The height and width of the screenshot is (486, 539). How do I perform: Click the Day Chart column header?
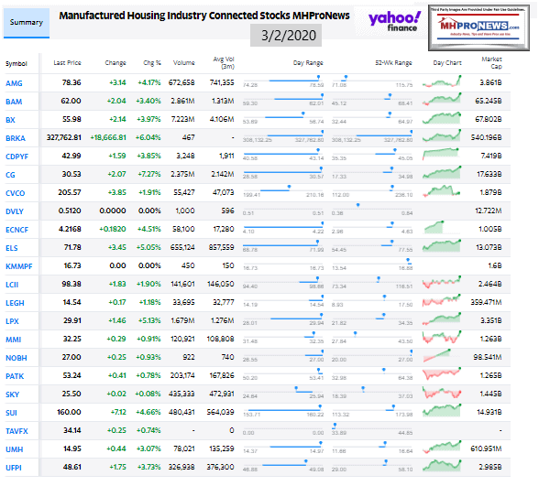coord(447,63)
